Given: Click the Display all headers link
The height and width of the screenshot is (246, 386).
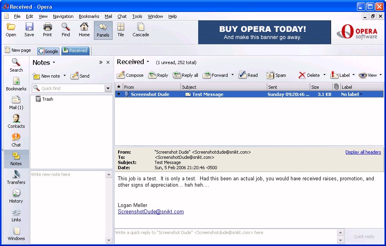Looking at the screenshot, I should 363,152.
